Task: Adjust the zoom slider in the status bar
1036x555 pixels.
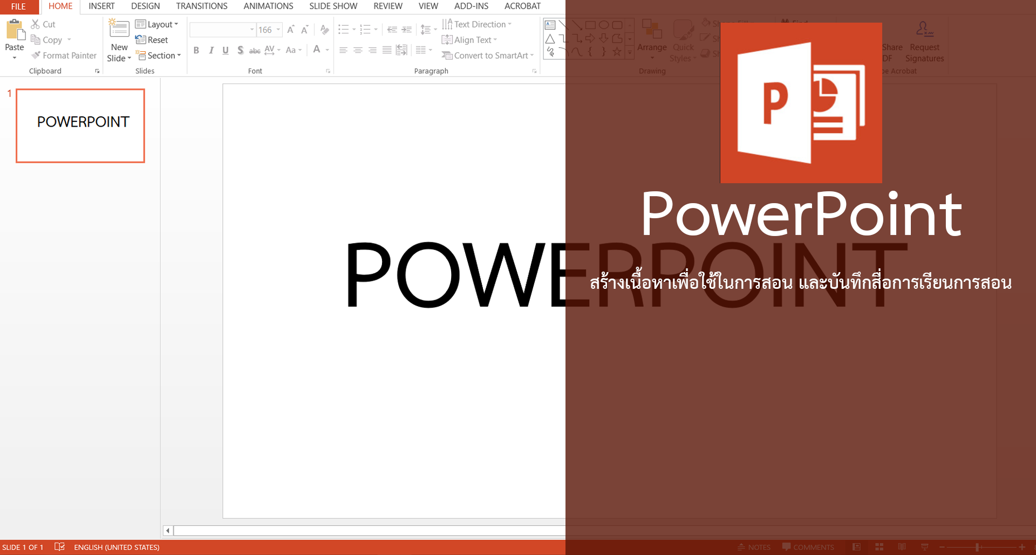Action: click(x=977, y=547)
